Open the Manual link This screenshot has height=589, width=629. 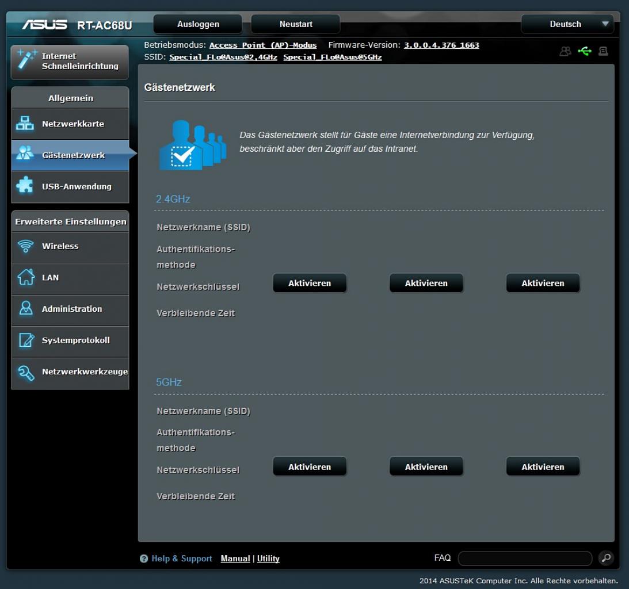click(x=235, y=559)
